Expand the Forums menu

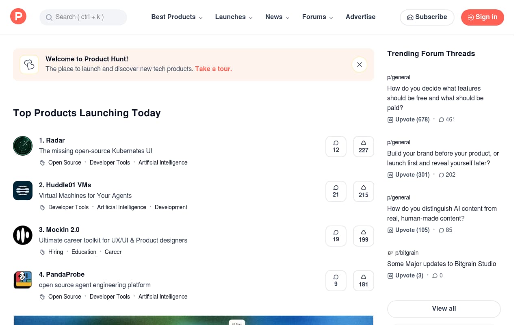tap(317, 17)
